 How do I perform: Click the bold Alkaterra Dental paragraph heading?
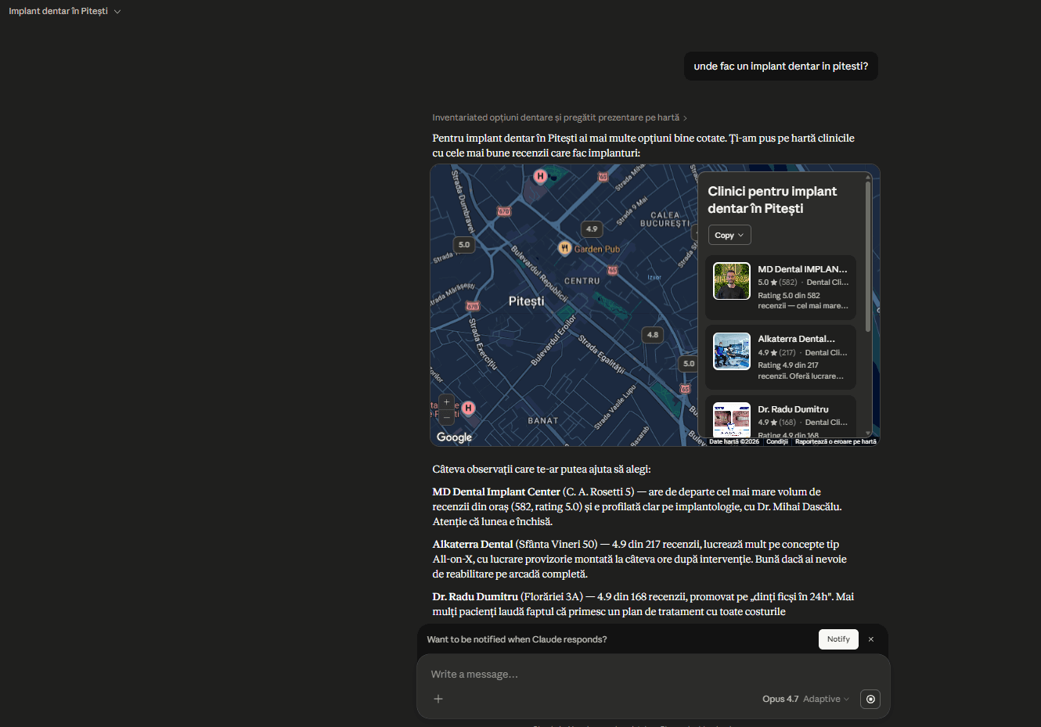click(473, 545)
